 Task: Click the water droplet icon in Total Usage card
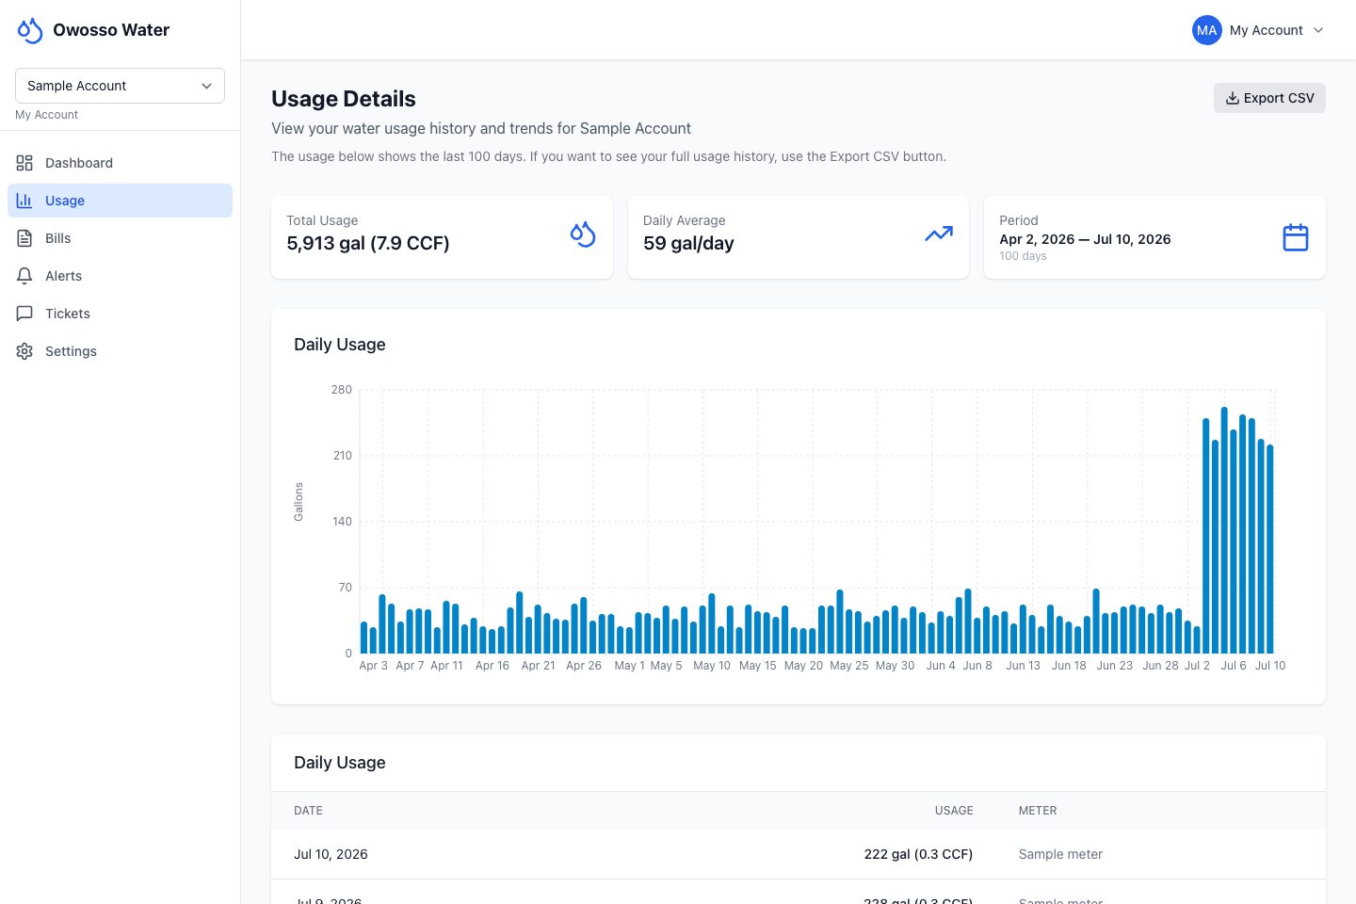[583, 234]
